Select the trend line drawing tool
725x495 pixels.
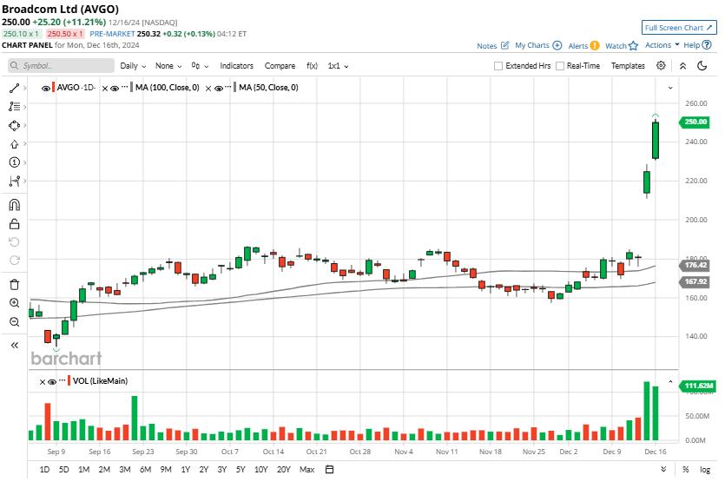(x=15, y=88)
